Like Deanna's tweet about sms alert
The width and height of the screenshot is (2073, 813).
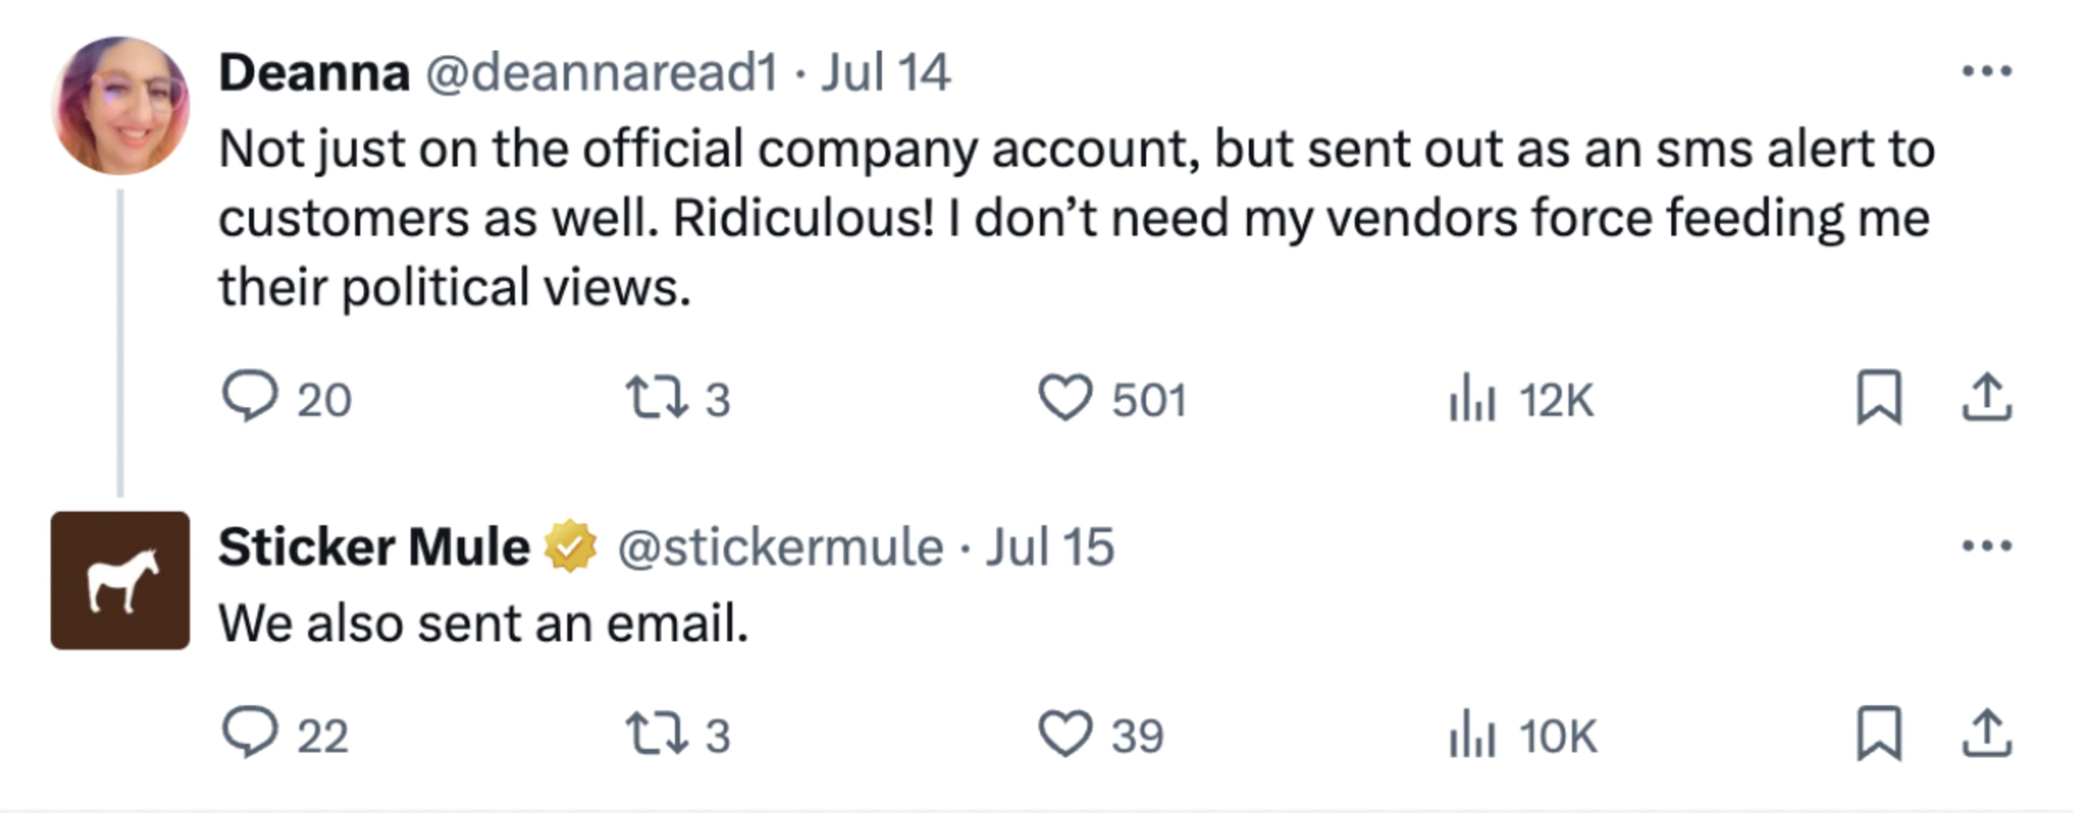[1065, 398]
